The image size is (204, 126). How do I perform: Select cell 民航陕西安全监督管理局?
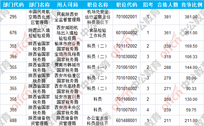click(67, 17)
